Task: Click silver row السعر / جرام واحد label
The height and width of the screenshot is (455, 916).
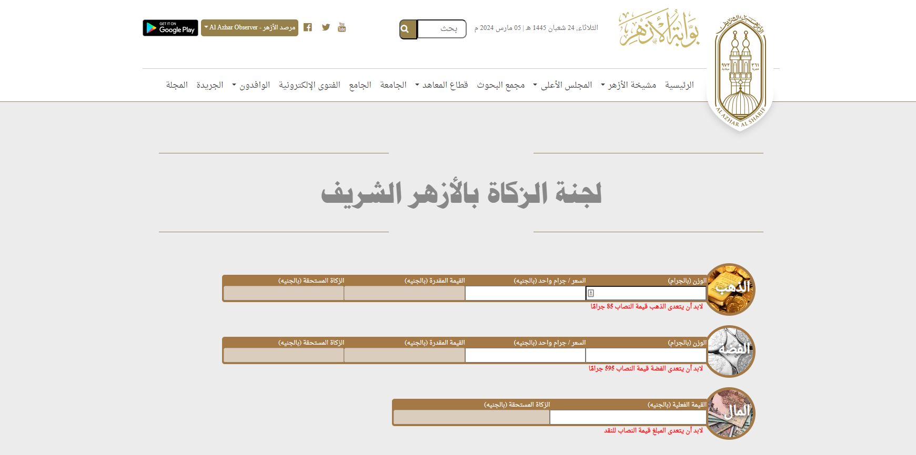Action: coord(549,343)
